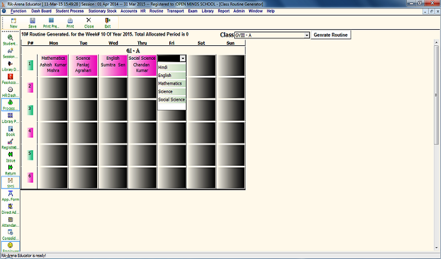Click the empty Saturday period 1 cell
The height and width of the screenshot is (259, 441).
click(x=201, y=64)
